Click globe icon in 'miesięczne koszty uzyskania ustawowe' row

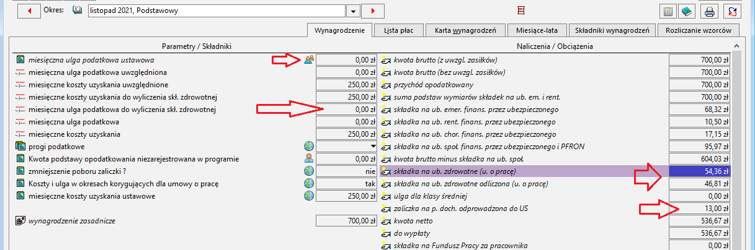(308, 196)
